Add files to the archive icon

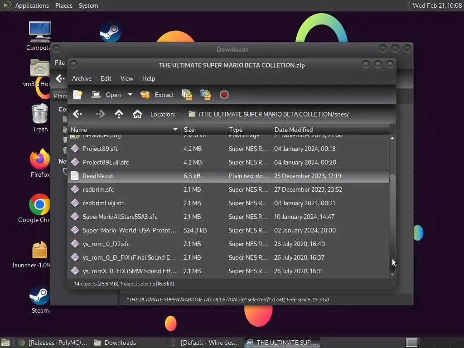[x=187, y=95]
